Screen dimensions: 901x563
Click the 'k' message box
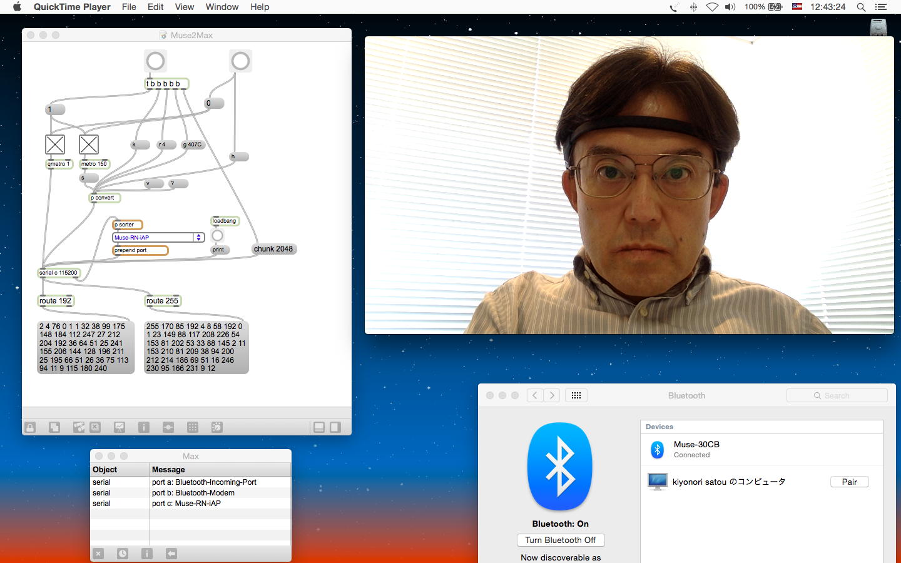click(140, 145)
